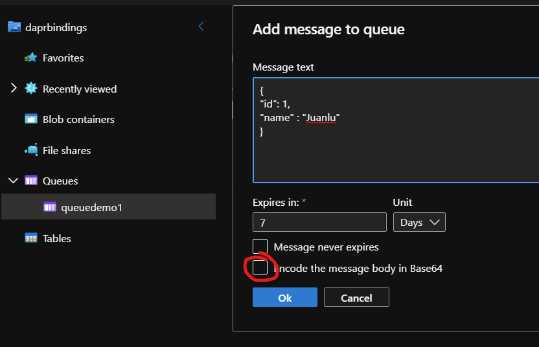This screenshot has width=539, height=347.
Task: Click the Favorites star icon
Action: [30, 58]
